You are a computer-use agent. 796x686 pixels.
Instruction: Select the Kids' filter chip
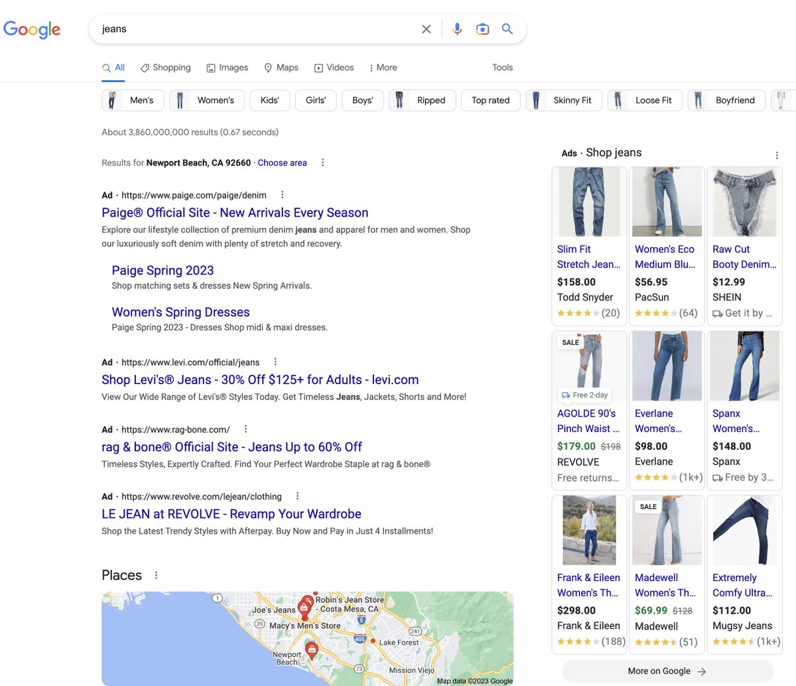[x=270, y=100]
